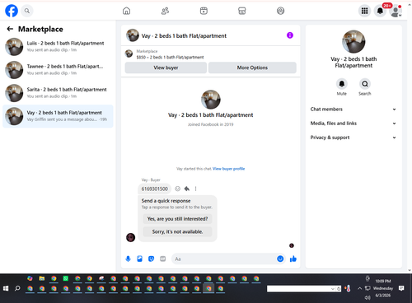Image resolution: width=412 pixels, height=303 pixels.
Task: Send a thumbs-up like
Action: pyautogui.click(x=293, y=259)
